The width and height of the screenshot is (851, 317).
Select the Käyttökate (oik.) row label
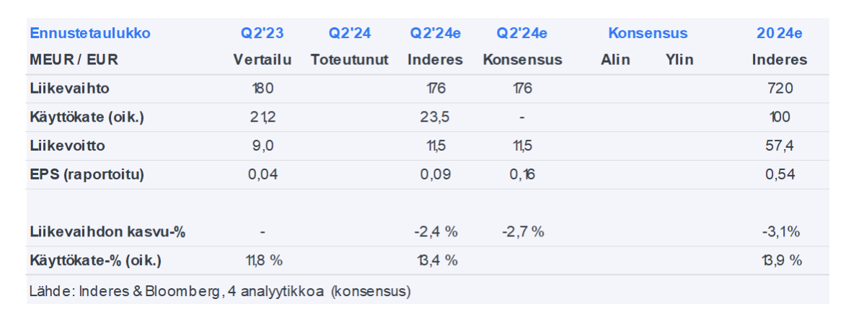[87, 117]
